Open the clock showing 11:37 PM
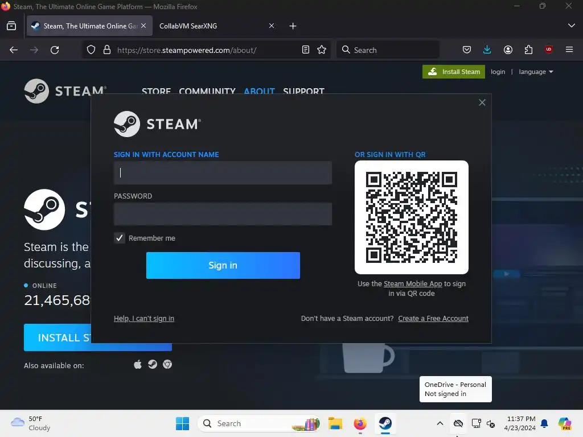This screenshot has height=437, width=583. [x=520, y=423]
